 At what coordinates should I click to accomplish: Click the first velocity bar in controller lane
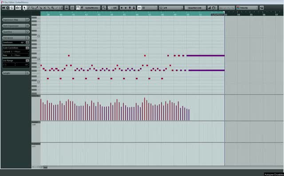[41, 110]
